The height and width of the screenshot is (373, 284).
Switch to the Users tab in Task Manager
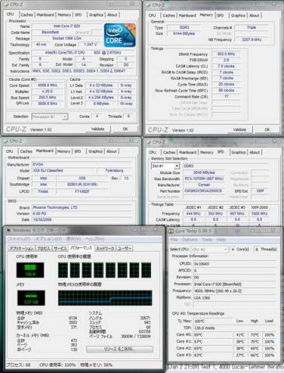point(124,248)
